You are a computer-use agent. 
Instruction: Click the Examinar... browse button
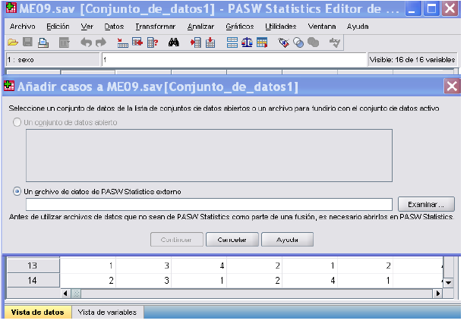coord(426,204)
